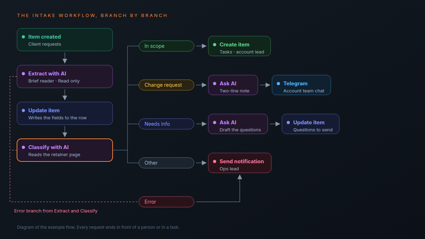Select the Error branch label
Viewport: 425px width, 239px height.
(166, 202)
